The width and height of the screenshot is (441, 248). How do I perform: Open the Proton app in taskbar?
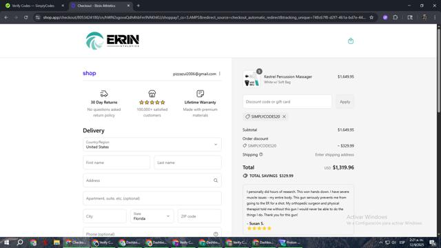(x=289, y=242)
